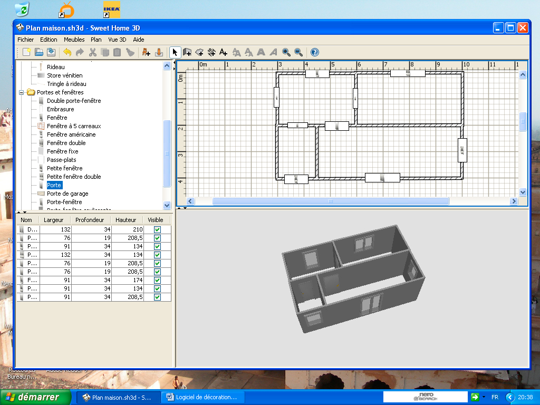Import furniture with the download arrow icon
Viewport: 540px width, 405px height.
pos(159,52)
